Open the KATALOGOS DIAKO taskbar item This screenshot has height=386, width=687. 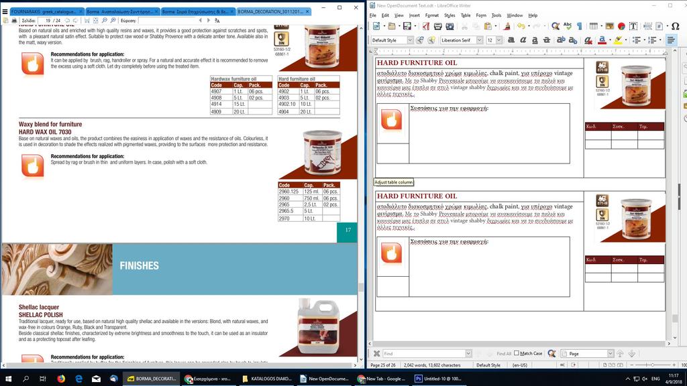(267, 379)
